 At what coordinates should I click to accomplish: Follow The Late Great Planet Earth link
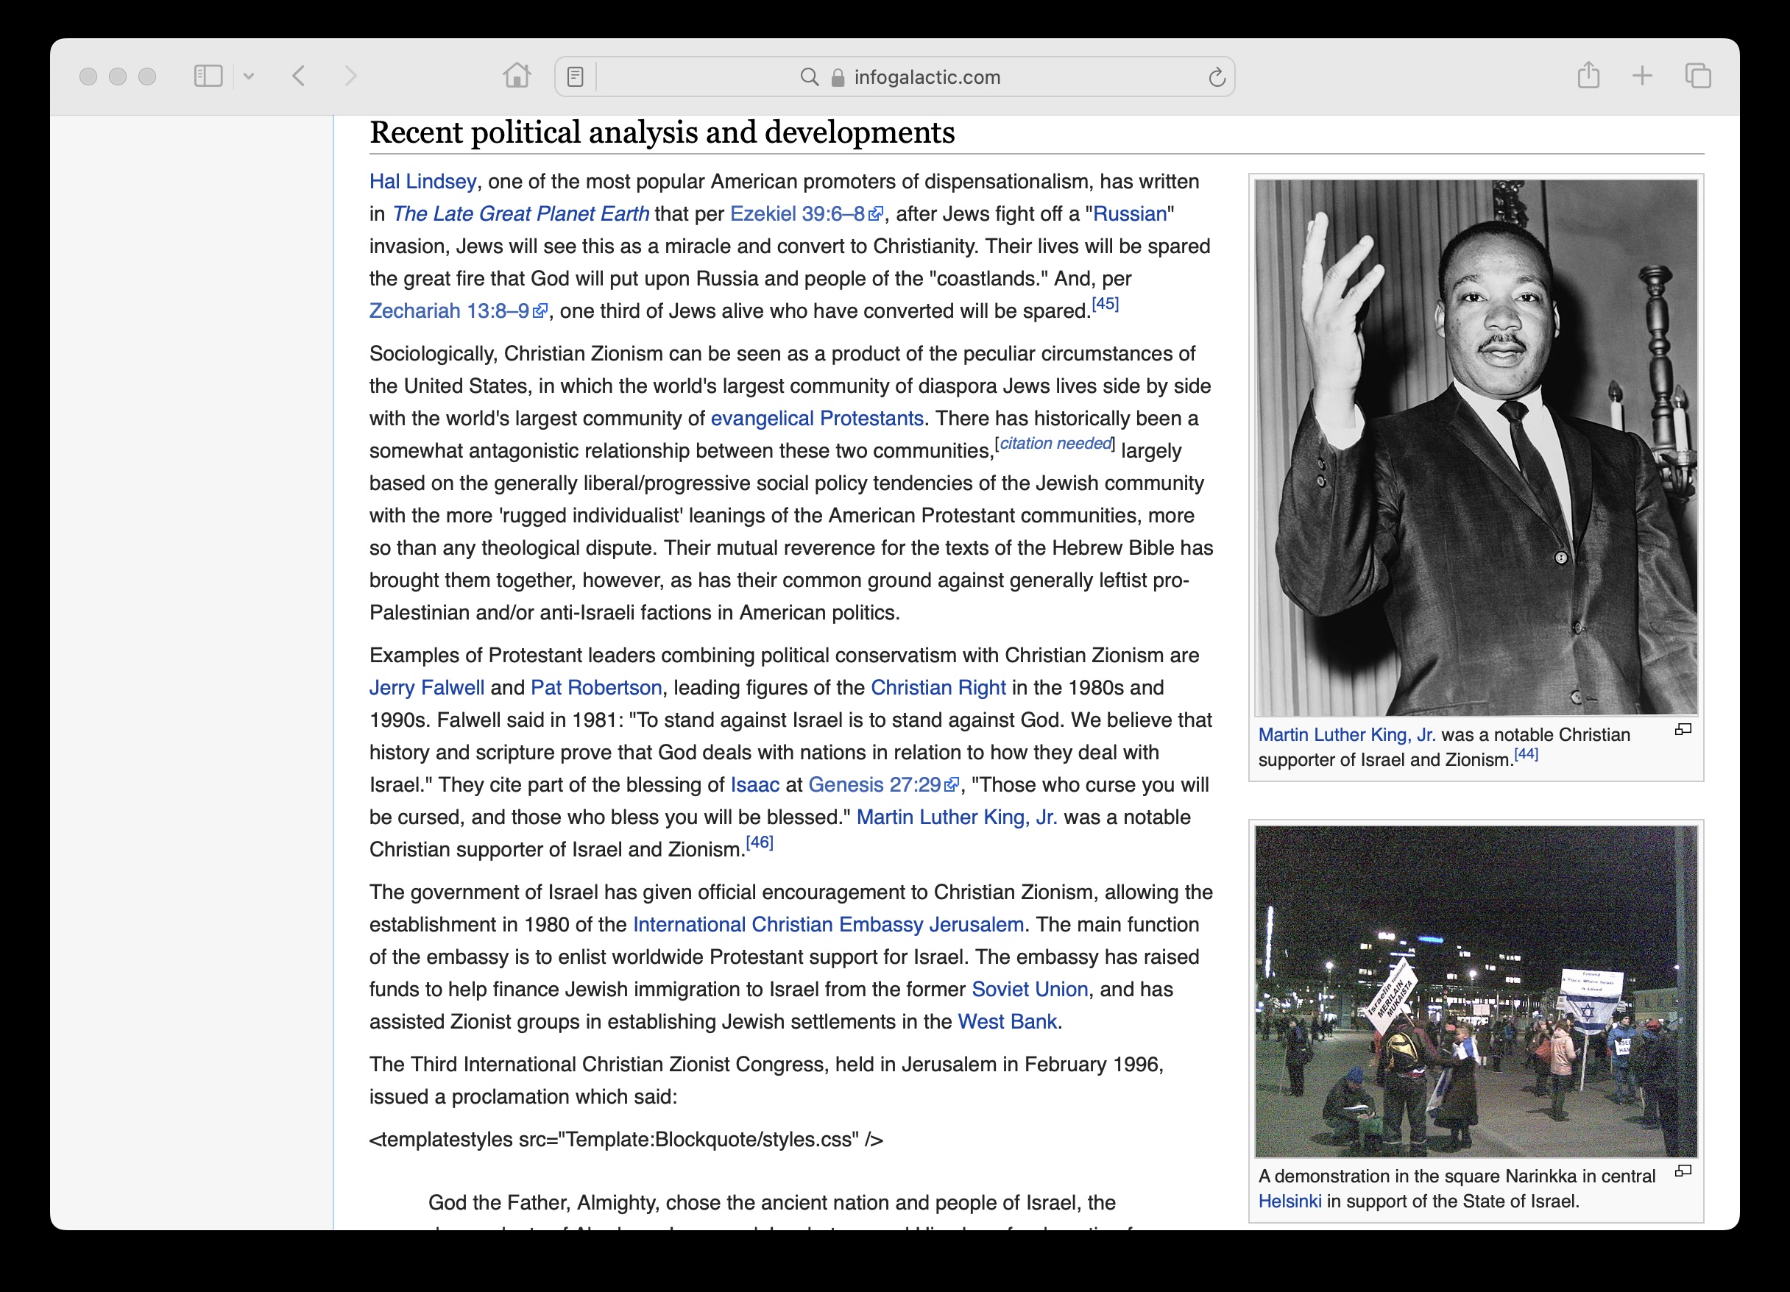click(520, 214)
